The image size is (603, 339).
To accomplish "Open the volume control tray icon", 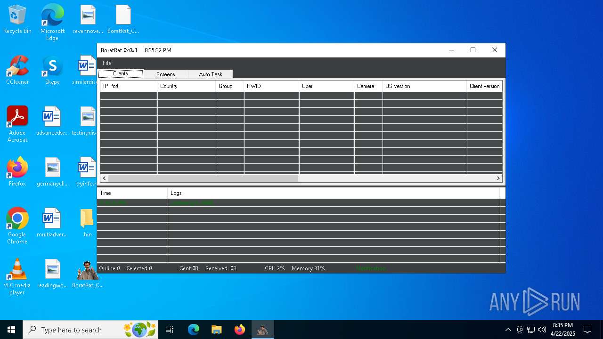I will coord(542,330).
